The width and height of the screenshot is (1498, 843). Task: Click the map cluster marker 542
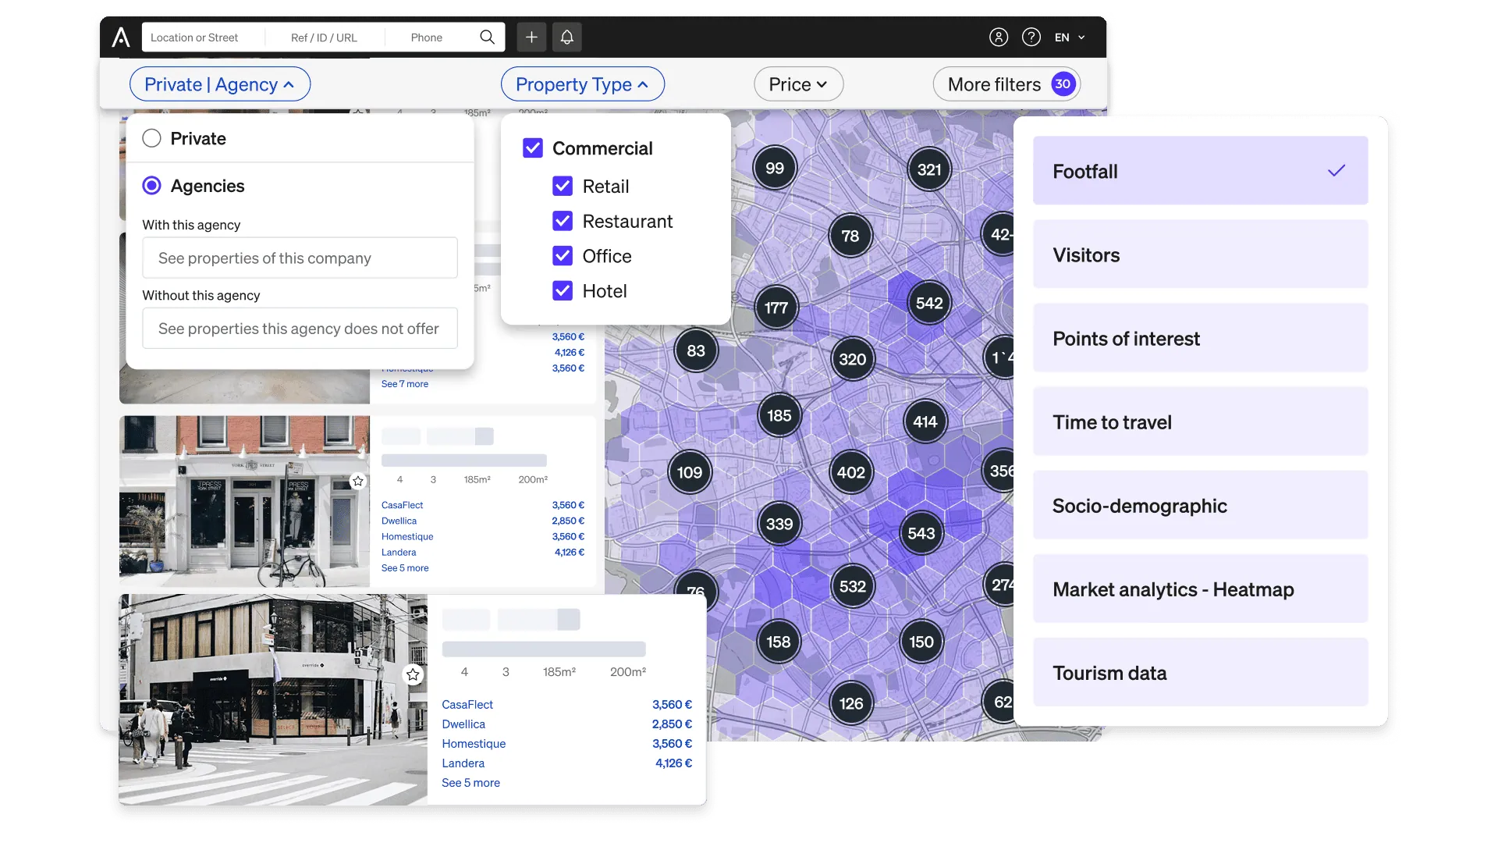pyautogui.click(x=929, y=304)
